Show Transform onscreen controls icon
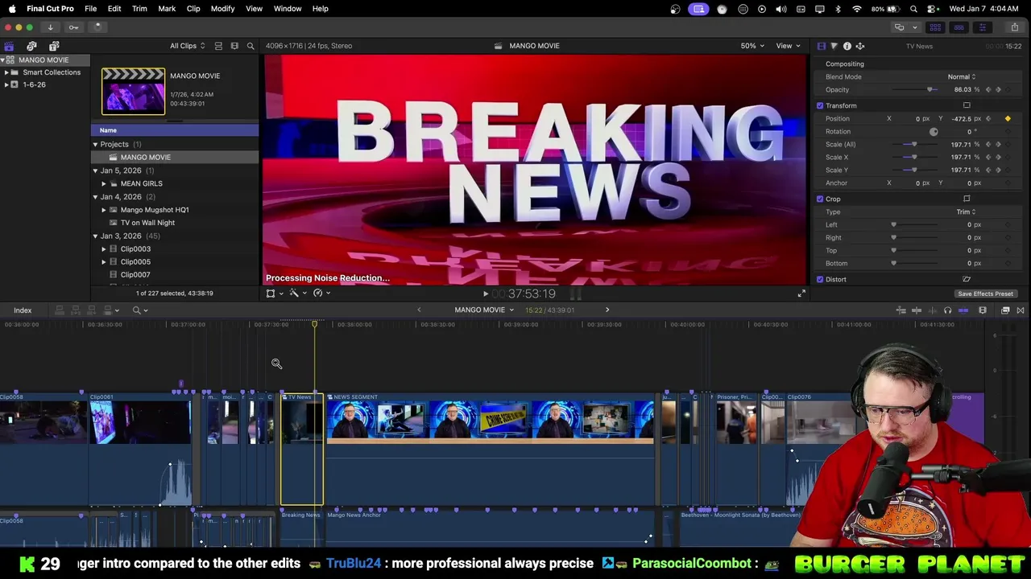This screenshot has height=579, width=1031. 967,106
